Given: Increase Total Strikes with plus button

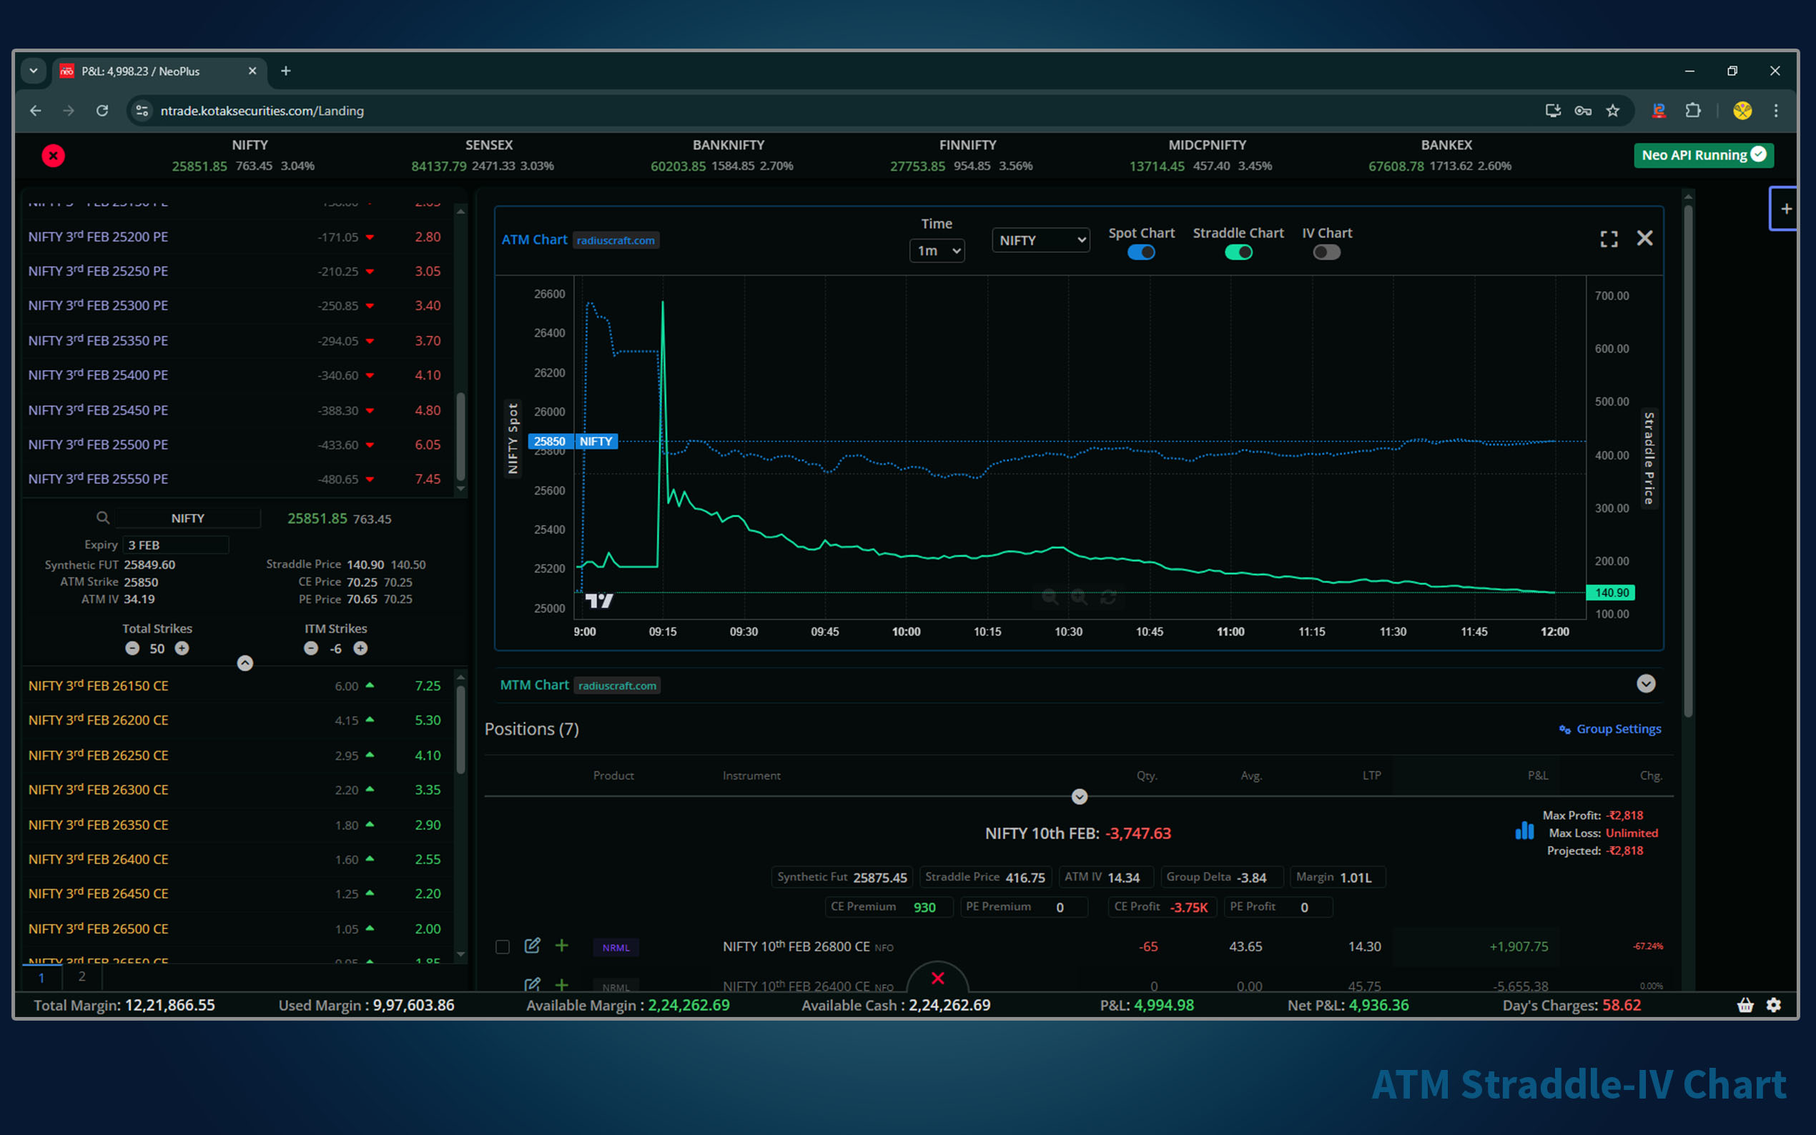Looking at the screenshot, I should pyautogui.click(x=182, y=648).
